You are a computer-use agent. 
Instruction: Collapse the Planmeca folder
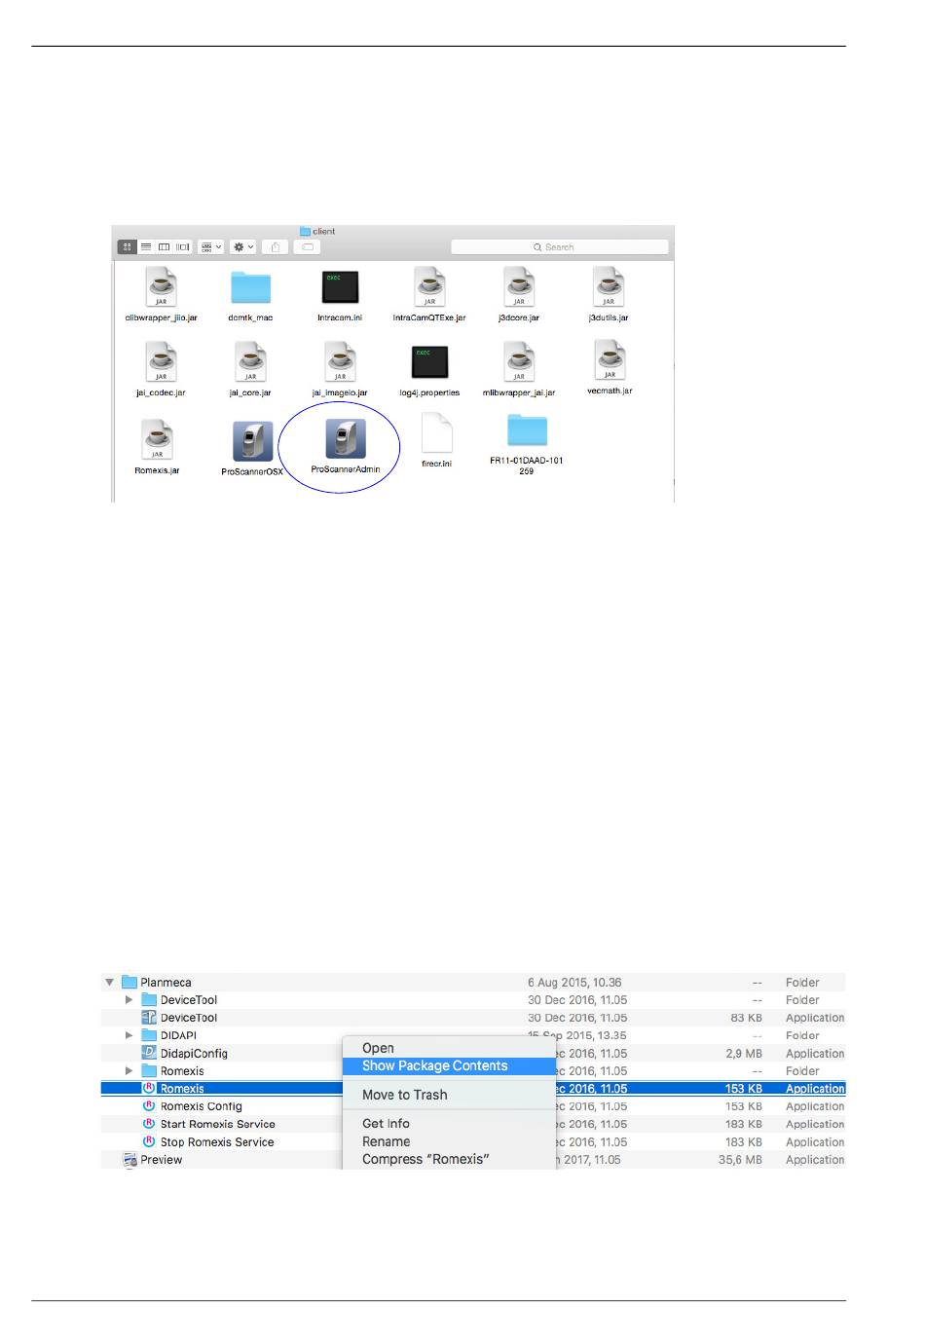coord(109,983)
